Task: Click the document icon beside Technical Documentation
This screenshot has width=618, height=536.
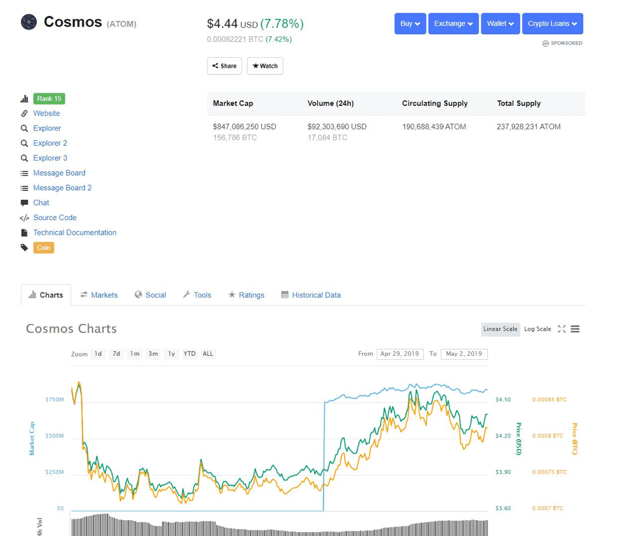Action: click(x=25, y=233)
